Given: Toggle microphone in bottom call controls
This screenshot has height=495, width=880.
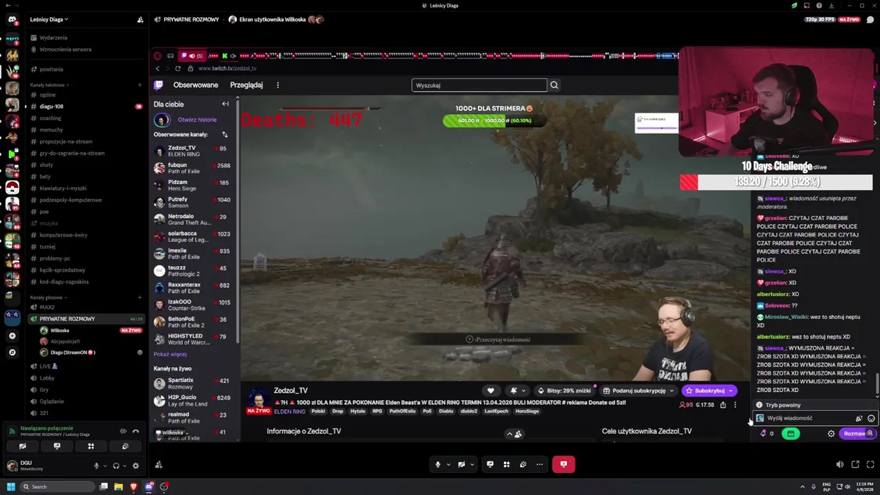Looking at the screenshot, I should (x=438, y=464).
